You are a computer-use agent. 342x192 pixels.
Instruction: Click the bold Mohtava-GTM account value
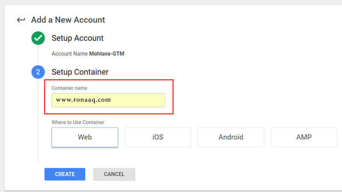tap(106, 54)
